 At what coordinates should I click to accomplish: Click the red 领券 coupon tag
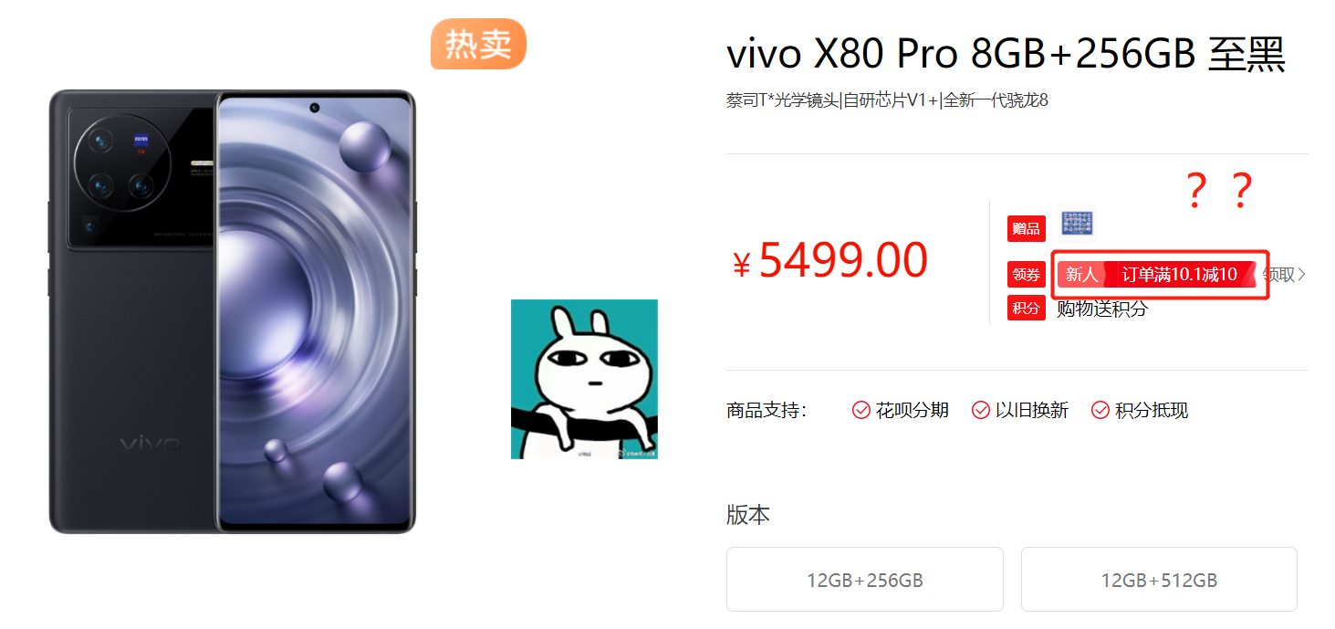point(1027,274)
